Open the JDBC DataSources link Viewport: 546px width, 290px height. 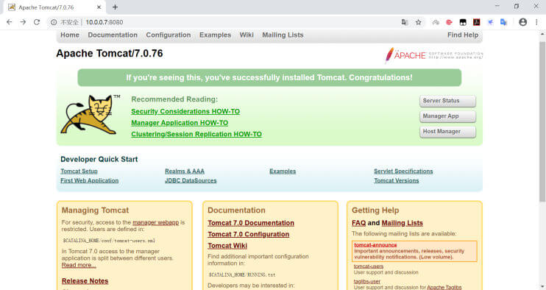coord(191,180)
